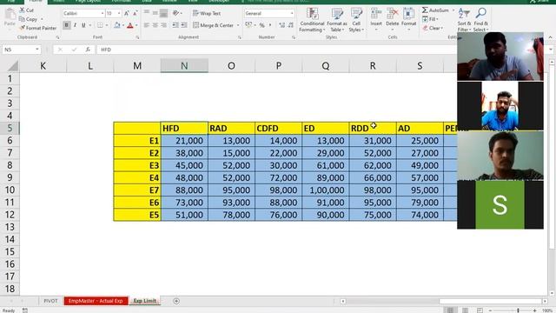Image resolution: width=556 pixels, height=313 pixels.
Task: Click Increase Indent icon
Action: (184, 25)
